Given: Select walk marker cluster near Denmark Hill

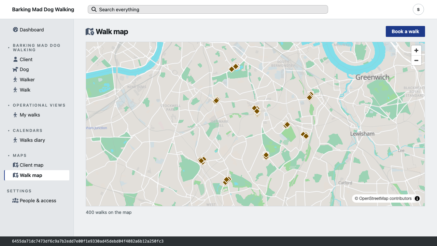Looking at the screenshot, I should 256,110.
